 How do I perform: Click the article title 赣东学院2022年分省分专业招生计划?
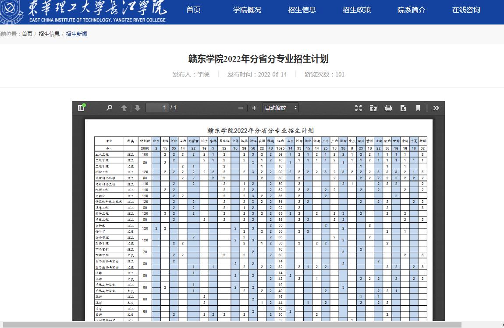pos(259,59)
